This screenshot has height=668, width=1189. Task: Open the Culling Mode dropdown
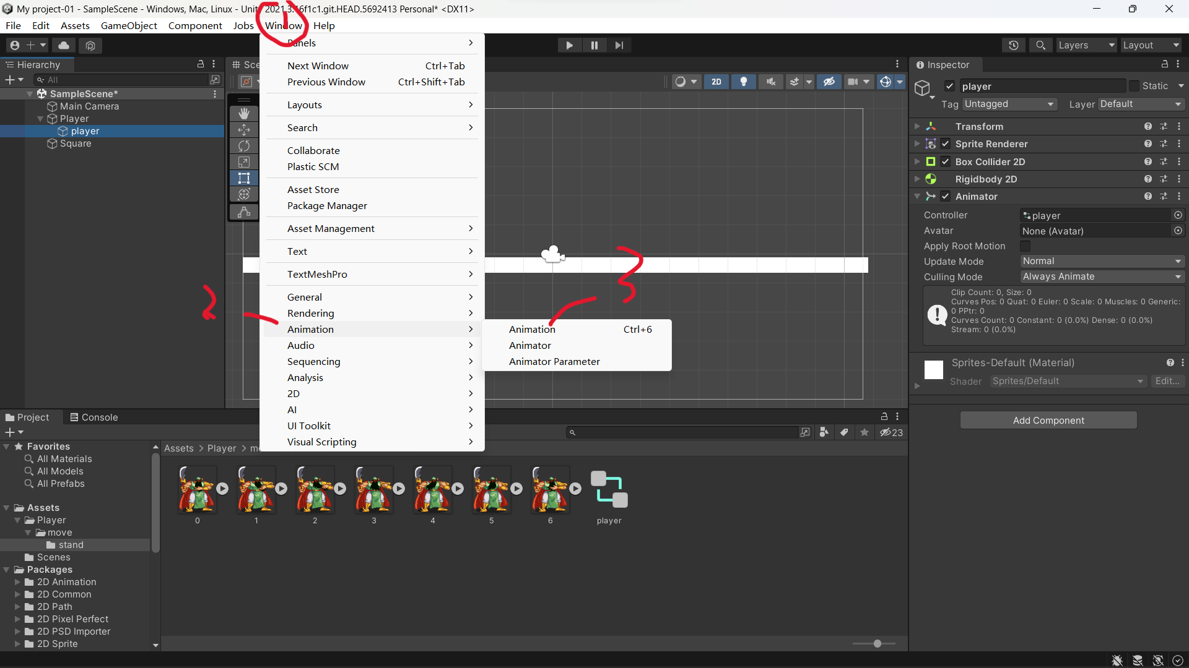[x=1102, y=276]
